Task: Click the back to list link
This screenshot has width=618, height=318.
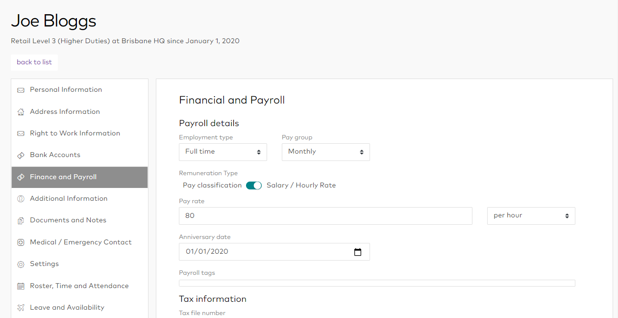Action: click(34, 62)
